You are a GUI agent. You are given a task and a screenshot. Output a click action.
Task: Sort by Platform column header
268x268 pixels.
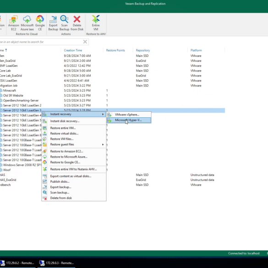tap(196, 50)
